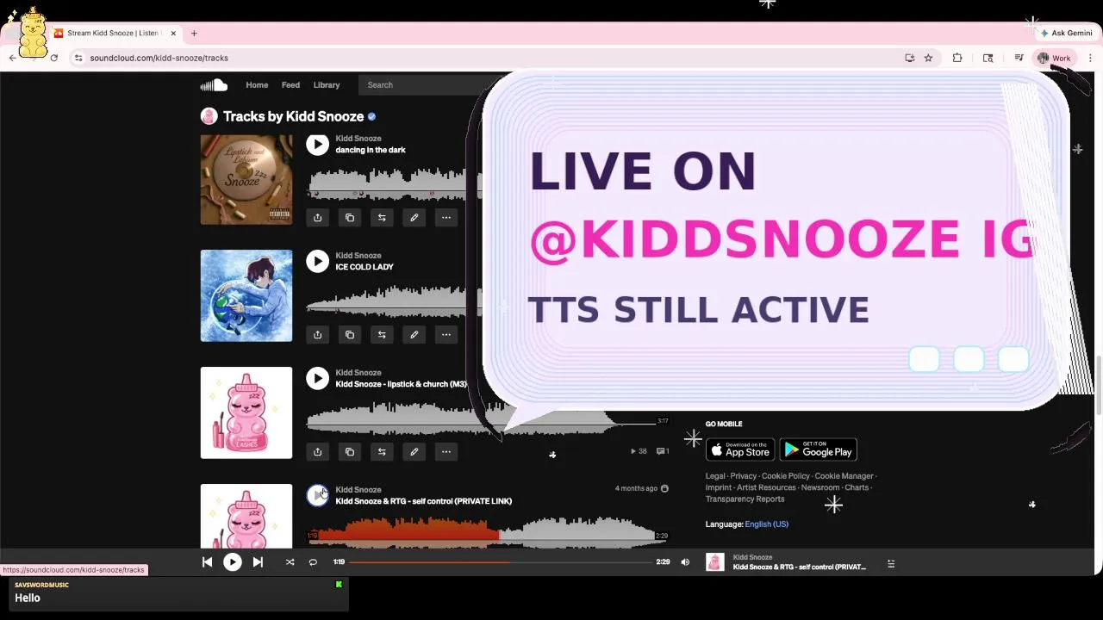The image size is (1103, 620).
Task: Open the media controls icon in Chrome toolbar
Action: point(1019,58)
